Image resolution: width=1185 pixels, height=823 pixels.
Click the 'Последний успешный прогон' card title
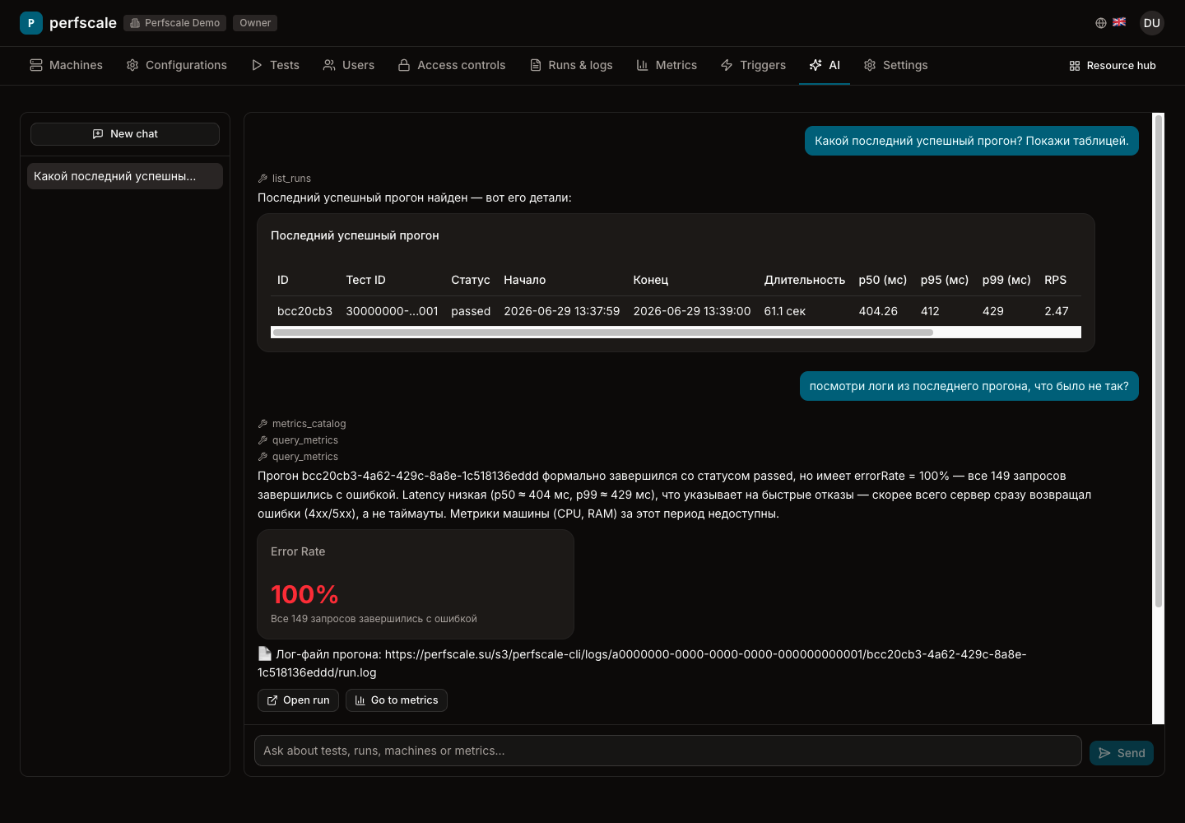coord(355,235)
